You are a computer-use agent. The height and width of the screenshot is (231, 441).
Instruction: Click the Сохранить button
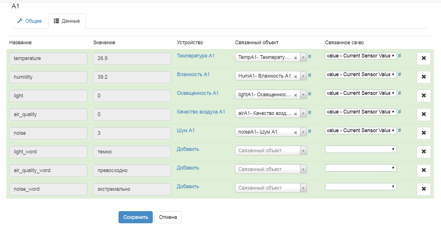(136, 217)
